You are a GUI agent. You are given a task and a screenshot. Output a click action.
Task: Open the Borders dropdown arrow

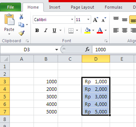[77, 30]
